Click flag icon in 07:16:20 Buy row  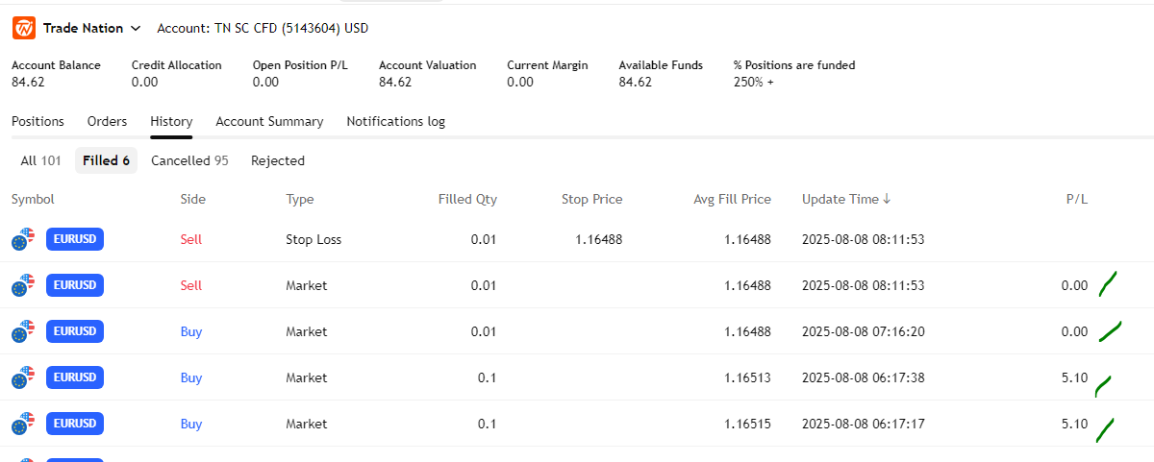[x=23, y=331]
